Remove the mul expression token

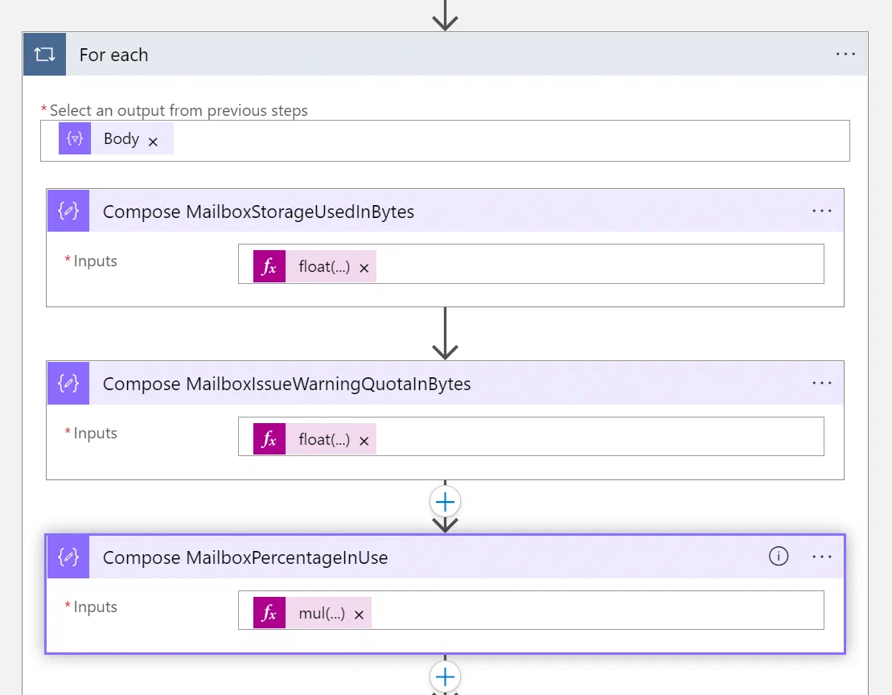359,615
